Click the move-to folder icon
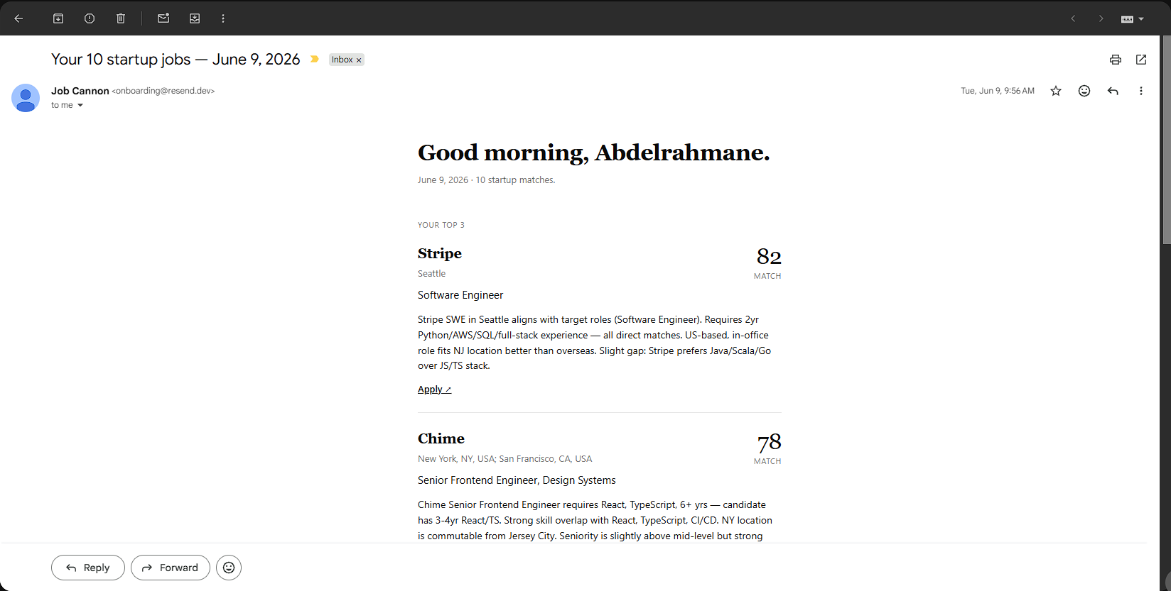1171x591 pixels. 195,18
